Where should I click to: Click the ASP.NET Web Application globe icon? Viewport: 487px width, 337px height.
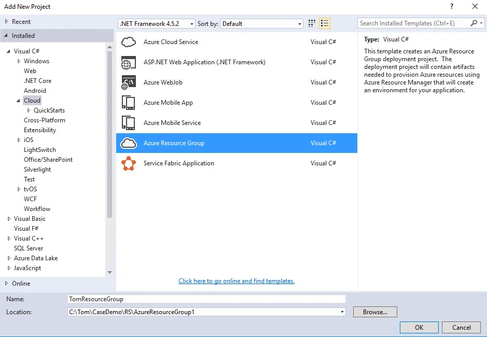coord(129,62)
